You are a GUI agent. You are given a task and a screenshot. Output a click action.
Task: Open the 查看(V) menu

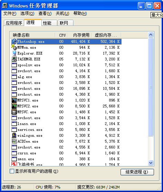pos(45,13)
